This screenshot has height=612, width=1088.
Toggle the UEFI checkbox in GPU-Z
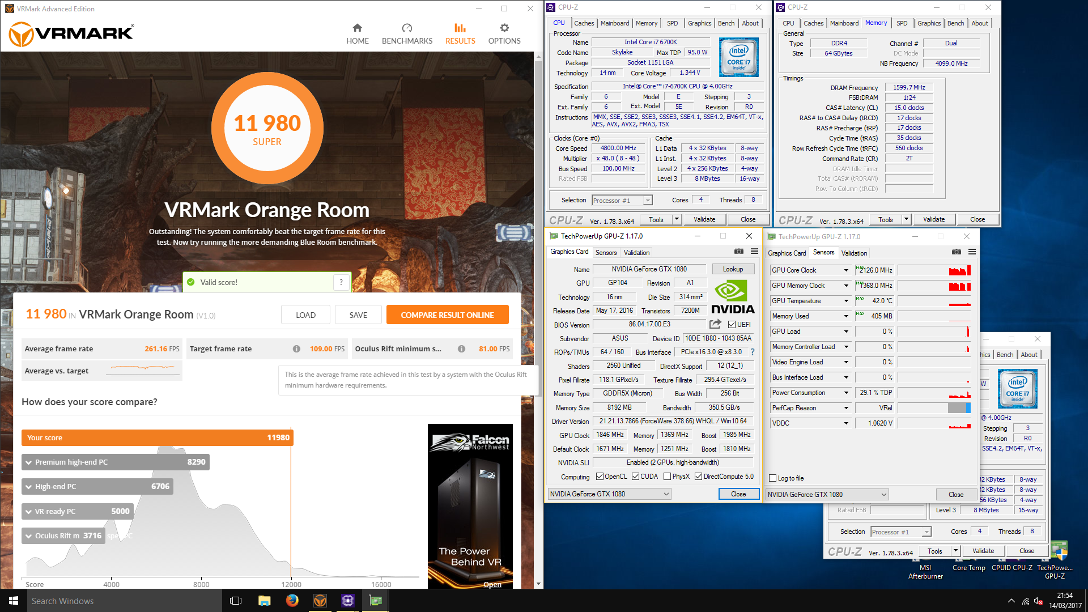(x=732, y=325)
